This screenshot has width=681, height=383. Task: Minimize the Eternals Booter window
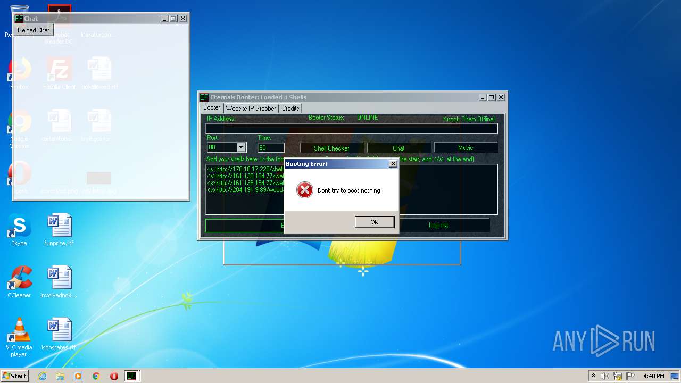[x=483, y=97]
